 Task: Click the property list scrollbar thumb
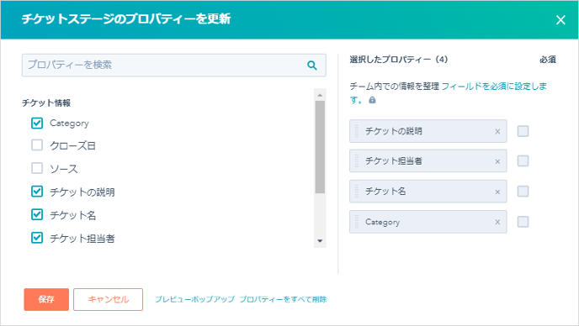320,147
